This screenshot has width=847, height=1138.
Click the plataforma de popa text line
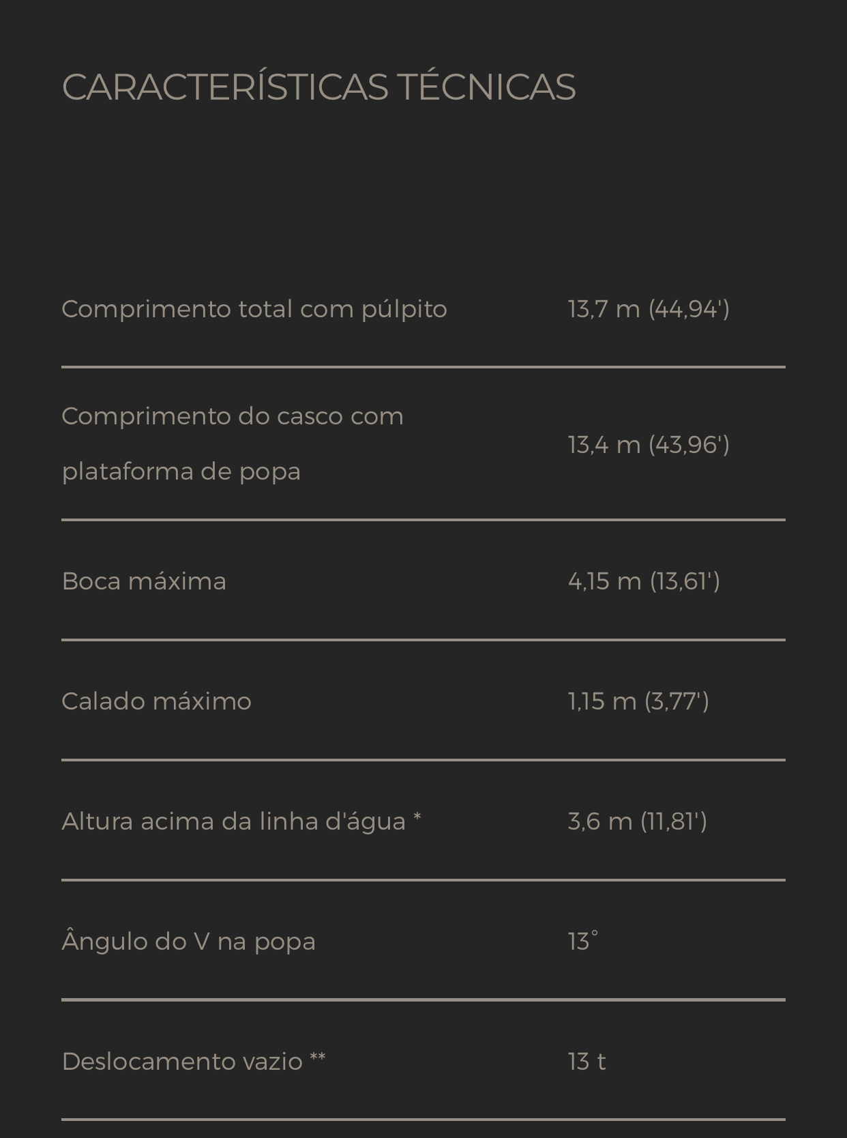181,471
